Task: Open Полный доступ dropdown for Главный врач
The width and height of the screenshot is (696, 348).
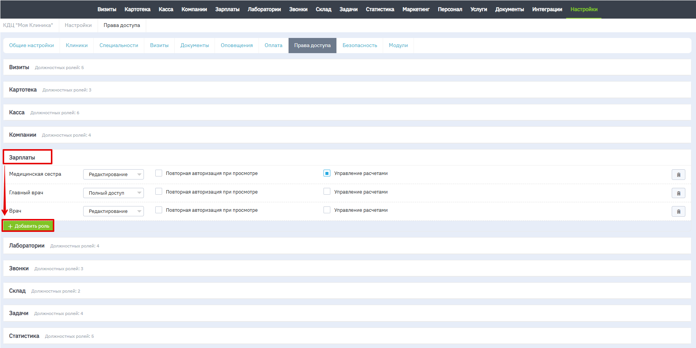Action: (x=113, y=193)
